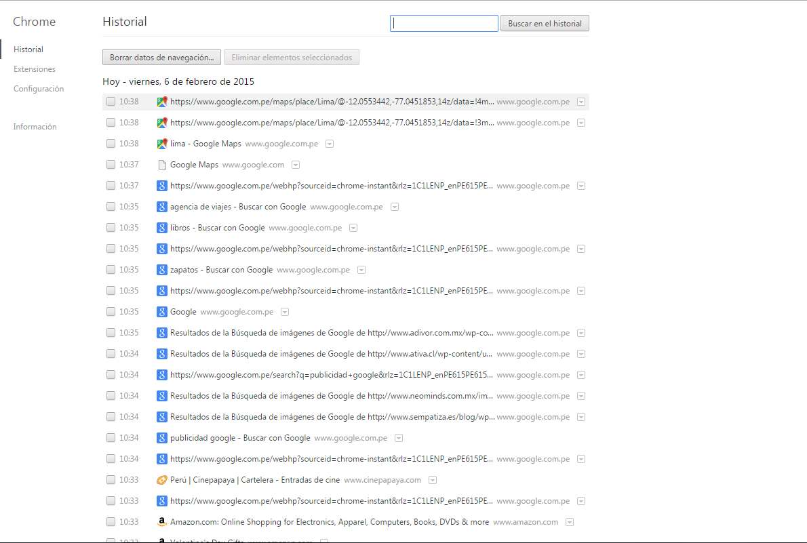Open Información in the sidebar
Viewport: 807px width, 543px height.
35,127
